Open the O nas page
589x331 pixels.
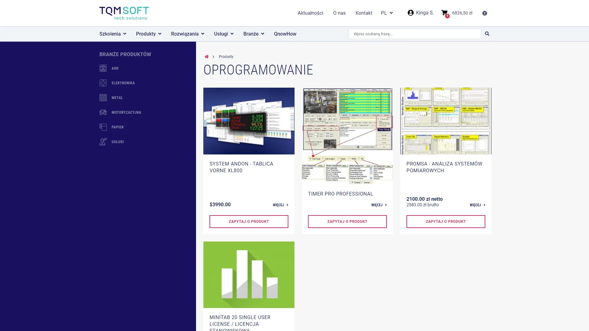coord(339,13)
